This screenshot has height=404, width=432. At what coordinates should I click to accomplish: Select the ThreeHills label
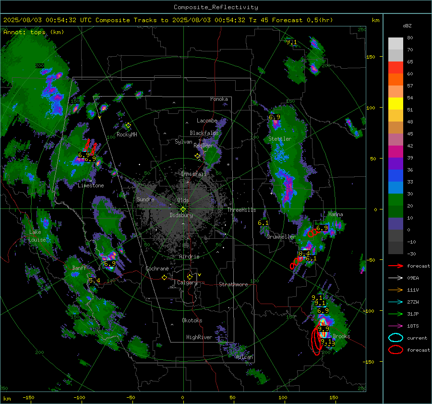(241, 210)
